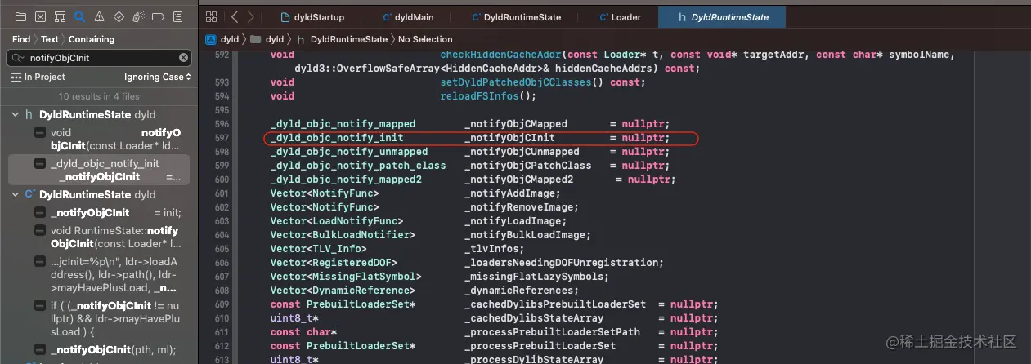Open the Project navigator folder icon
This screenshot has height=364, width=1031.
click(21, 16)
